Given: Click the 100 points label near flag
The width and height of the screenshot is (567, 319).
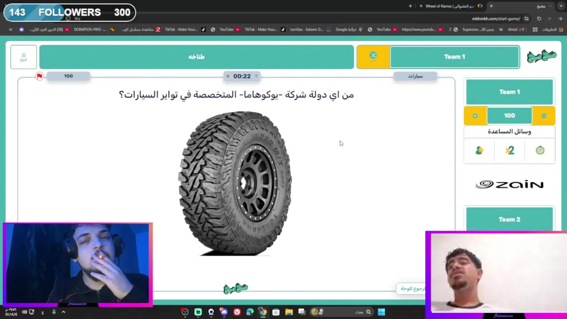Looking at the screenshot, I should (x=68, y=76).
